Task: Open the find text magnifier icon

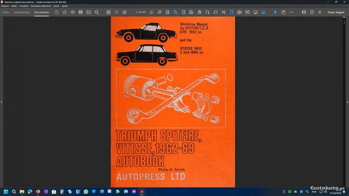Action: click(x=96, y=12)
